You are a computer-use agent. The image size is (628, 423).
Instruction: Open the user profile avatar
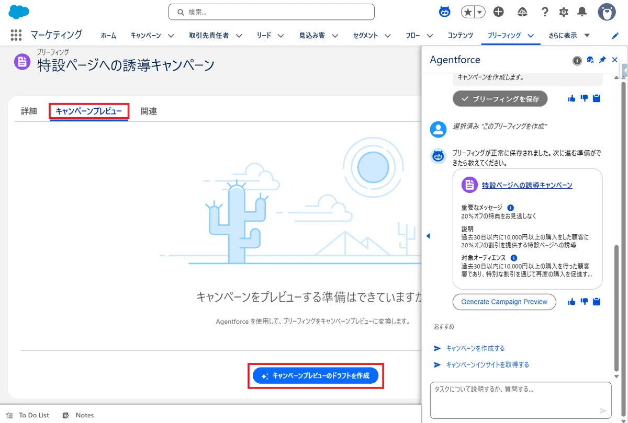point(607,12)
